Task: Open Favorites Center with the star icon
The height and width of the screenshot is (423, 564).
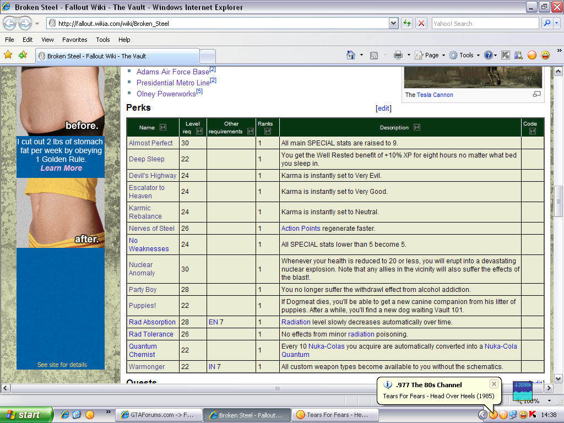Action: pos(8,55)
